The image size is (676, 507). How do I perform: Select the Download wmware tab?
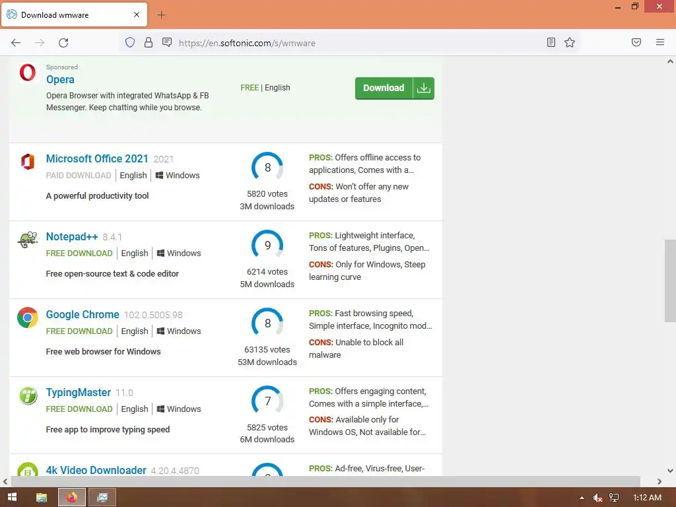click(x=74, y=15)
